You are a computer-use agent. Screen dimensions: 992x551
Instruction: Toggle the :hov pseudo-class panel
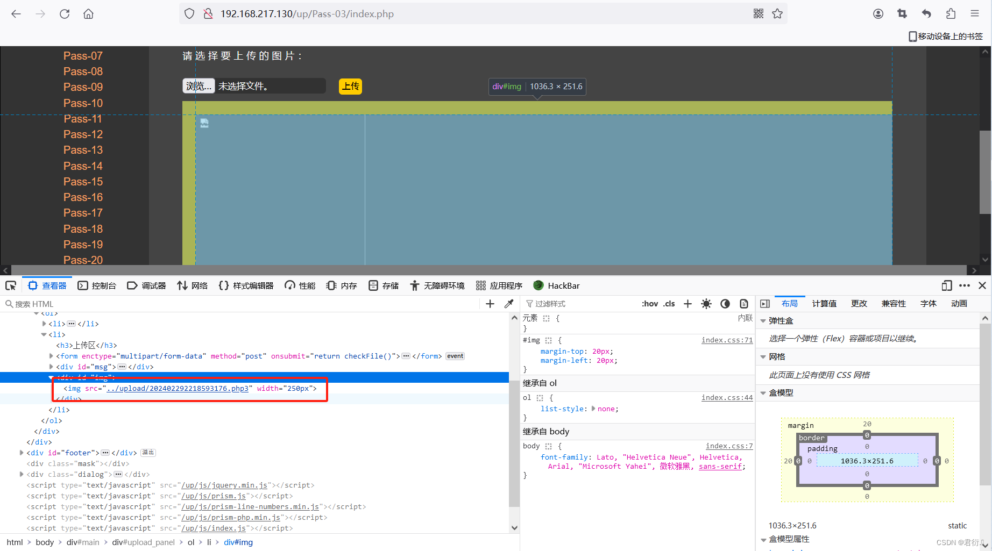650,304
